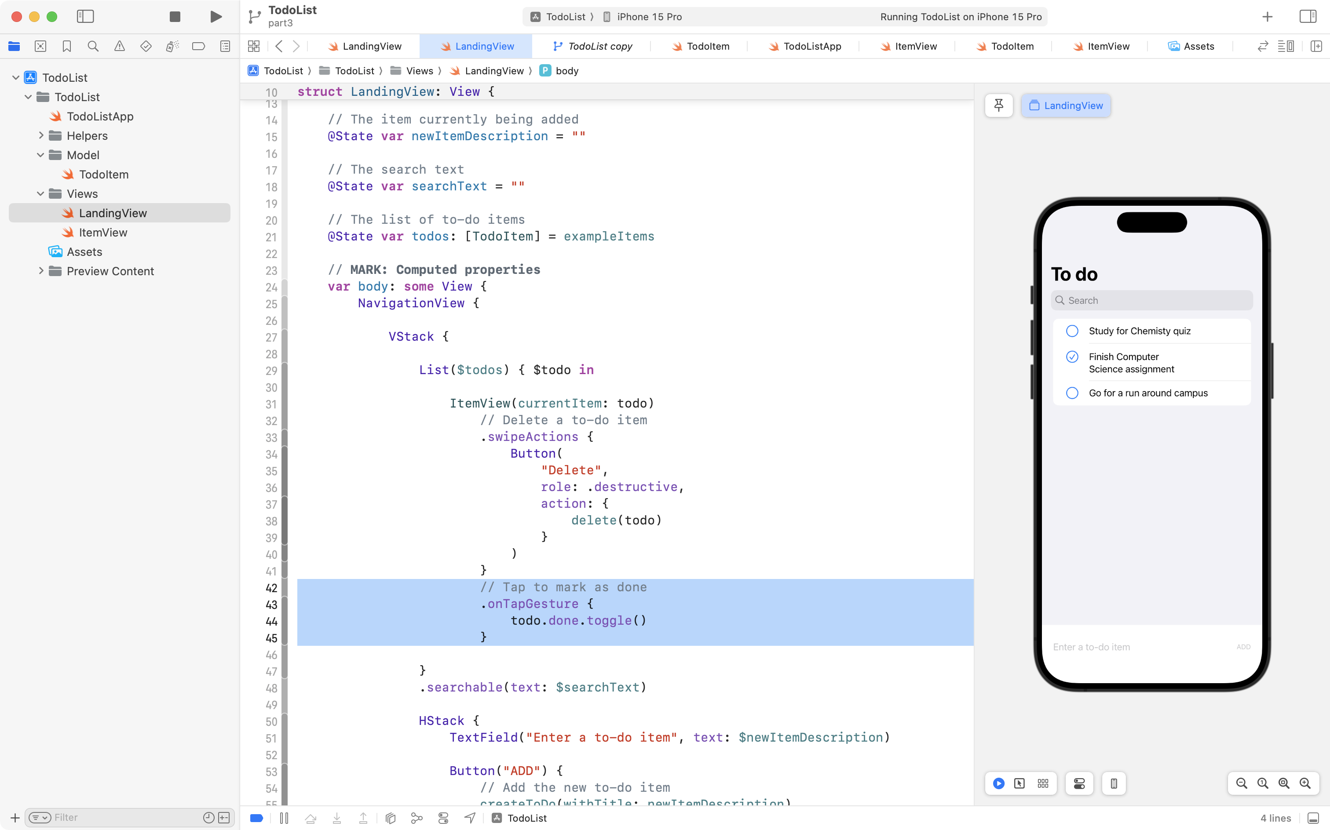Click the LandingView preview button
Image resolution: width=1330 pixels, height=830 pixels.
coord(1065,106)
